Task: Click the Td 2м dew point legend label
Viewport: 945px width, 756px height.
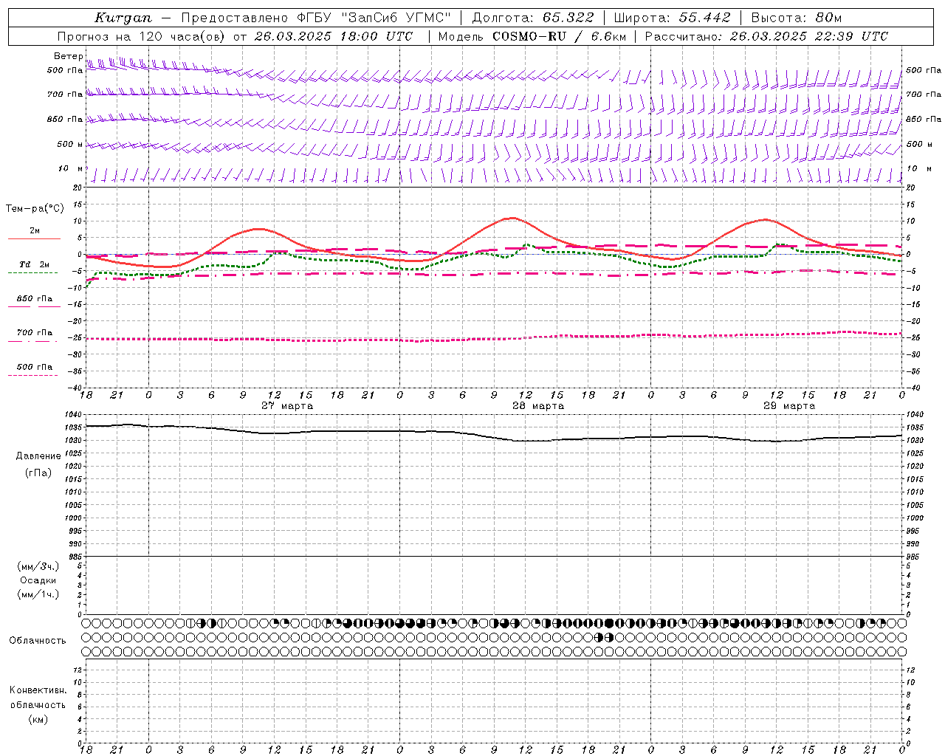Action: (x=35, y=264)
